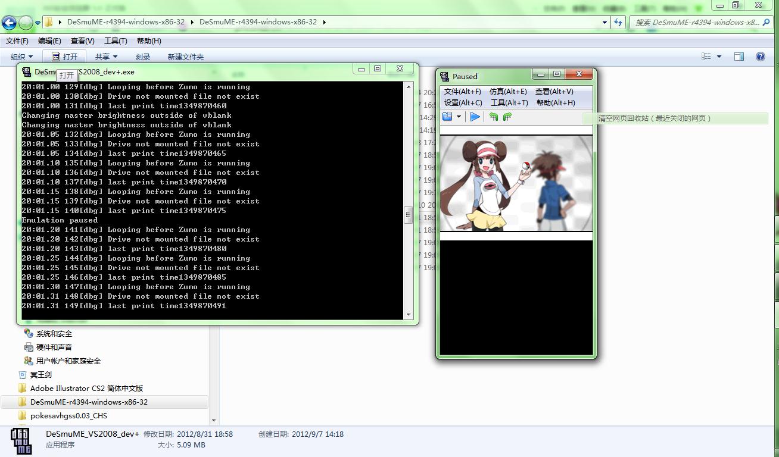Open the Explorer 查看(V) menu
Viewport: 779px width, 457px height.
82,41
